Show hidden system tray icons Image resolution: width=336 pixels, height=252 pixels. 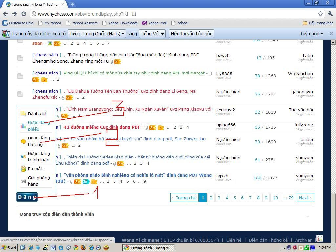[283, 248]
